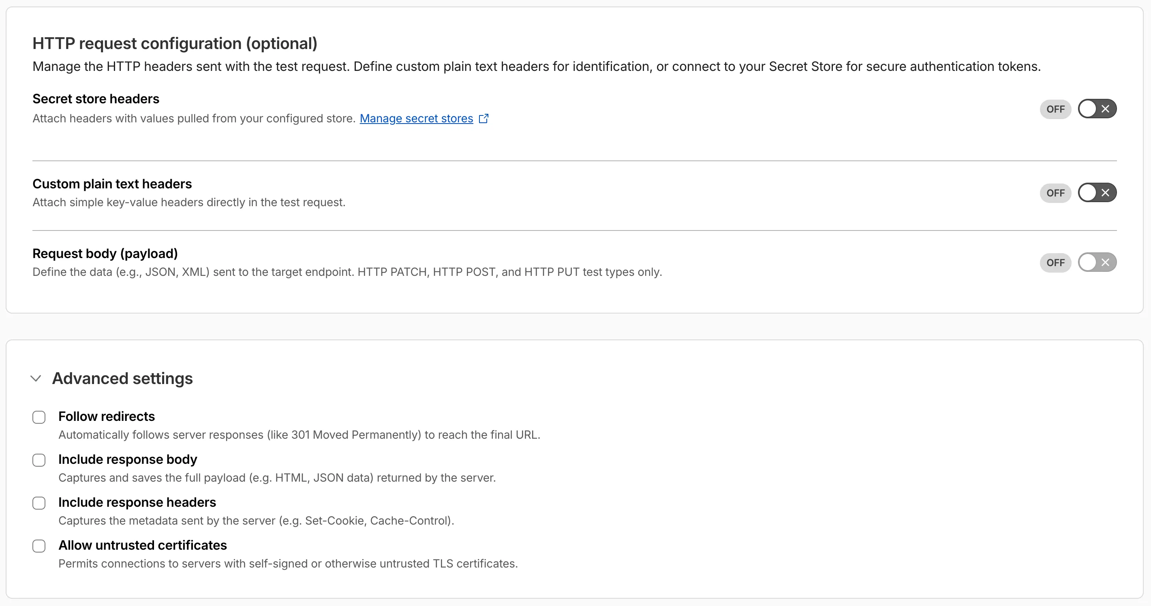This screenshot has width=1151, height=606.
Task: Click the 'Follow redirects' label text
Action: coord(106,416)
